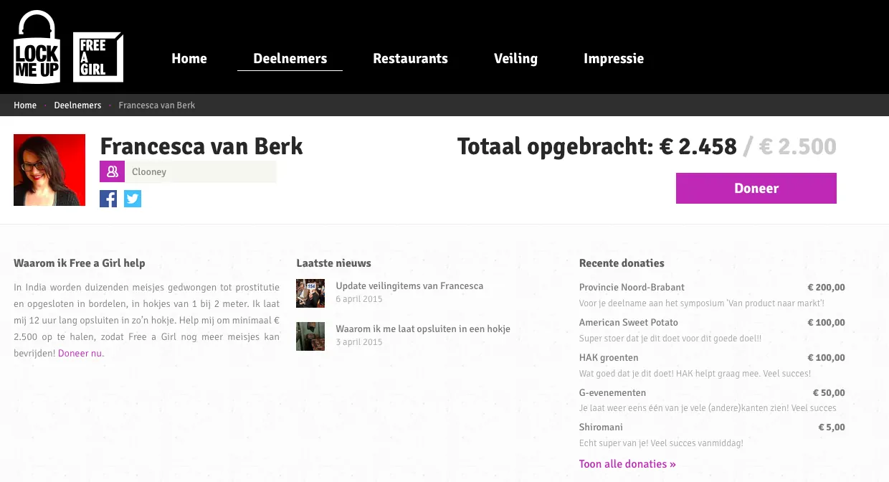The width and height of the screenshot is (889, 482).
Task: Open the Home navigation menu item
Action: point(189,59)
